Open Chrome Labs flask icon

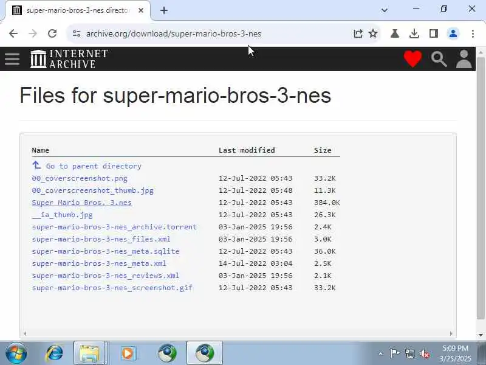pos(395,33)
